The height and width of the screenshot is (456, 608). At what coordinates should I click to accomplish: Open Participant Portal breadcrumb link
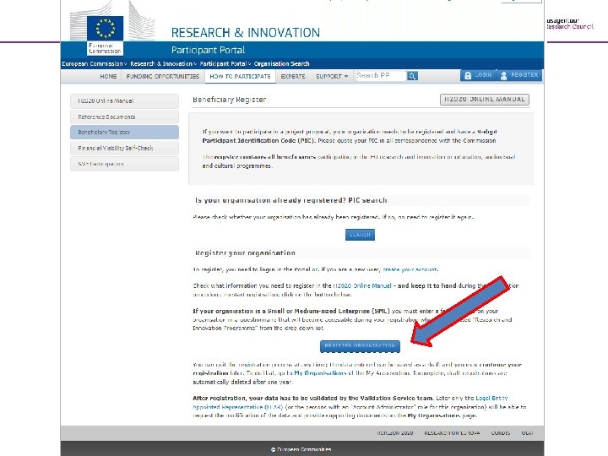click(x=223, y=63)
